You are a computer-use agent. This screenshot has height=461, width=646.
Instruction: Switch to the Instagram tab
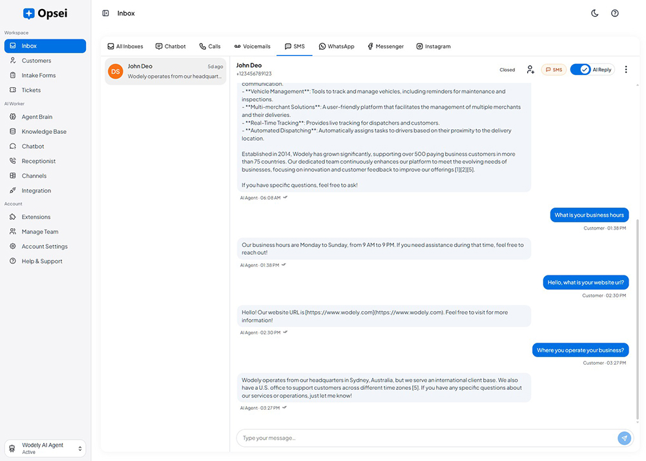click(433, 47)
